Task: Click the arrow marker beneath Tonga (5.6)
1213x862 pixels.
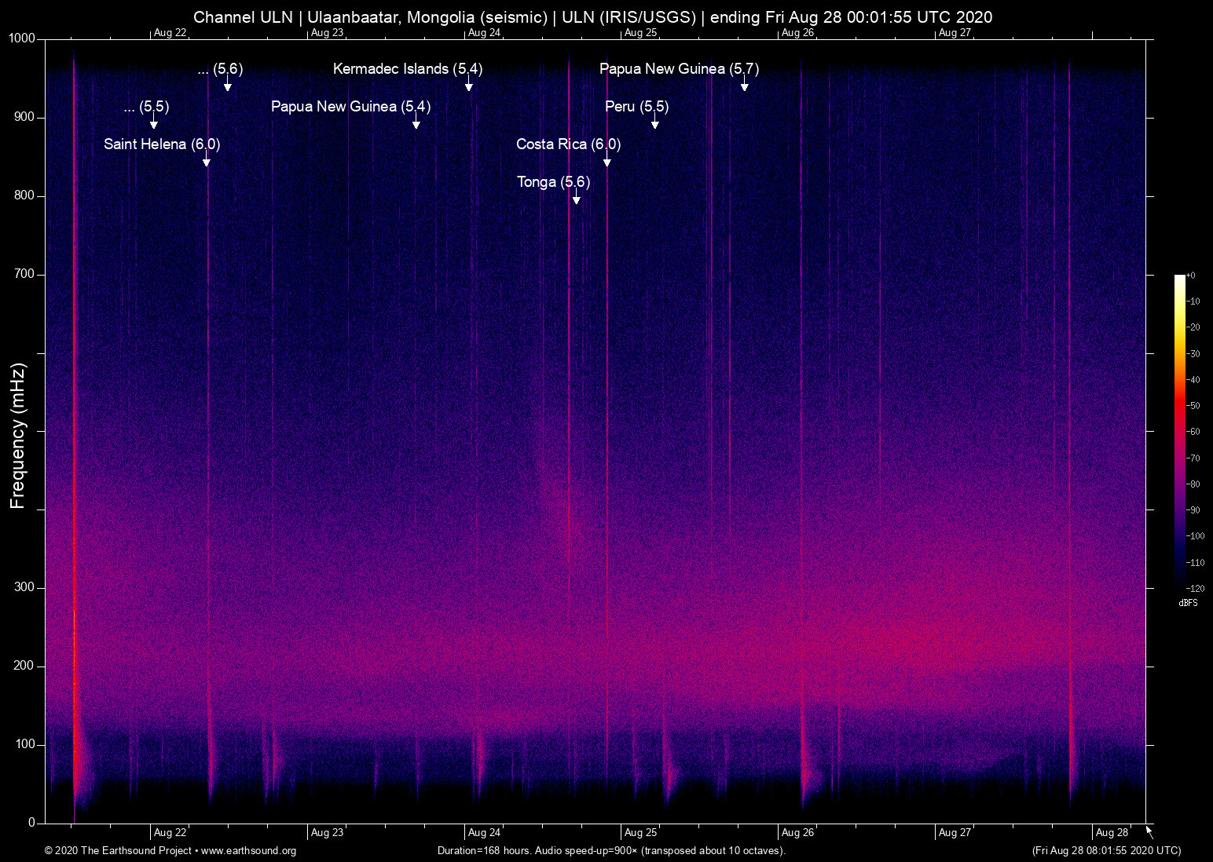Action: point(577,199)
